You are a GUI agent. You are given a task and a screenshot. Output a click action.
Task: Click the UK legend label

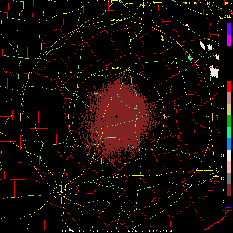tap(222, 41)
